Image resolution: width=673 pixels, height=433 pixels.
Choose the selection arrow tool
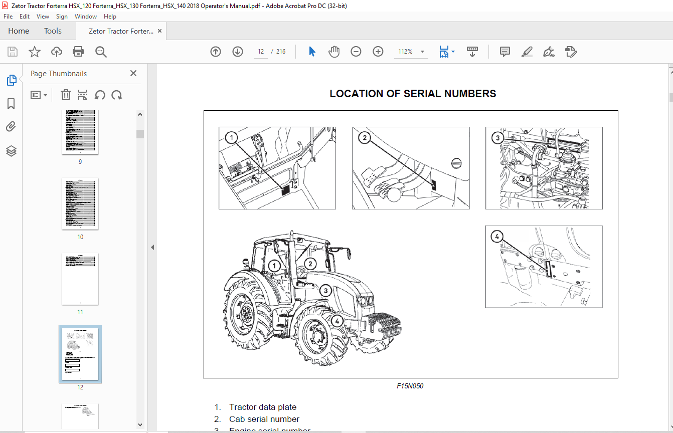[312, 52]
